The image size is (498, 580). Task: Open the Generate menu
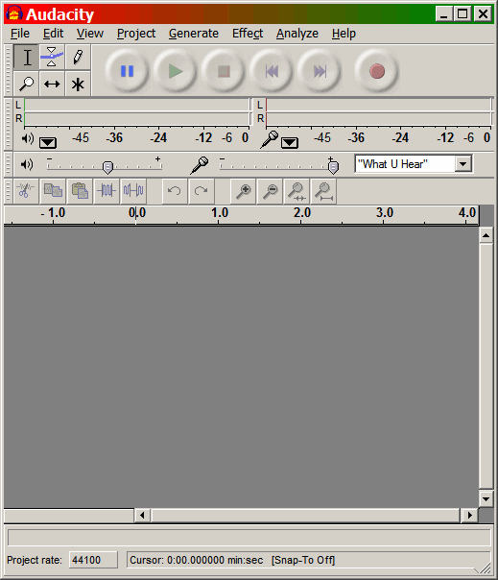[x=194, y=34]
